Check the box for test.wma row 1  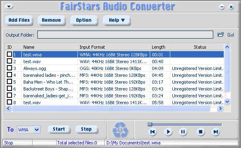pyautogui.click(x=9, y=54)
